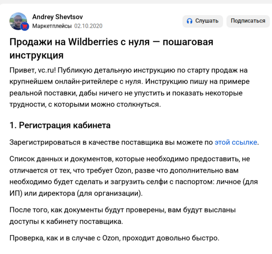Click the headphones icon next to Слушать
The height and width of the screenshot is (254, 272).
pos(190,21)
